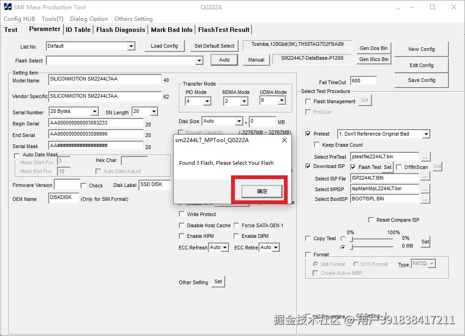
Task: Enable HIPM checkbox
Action: 182,236
